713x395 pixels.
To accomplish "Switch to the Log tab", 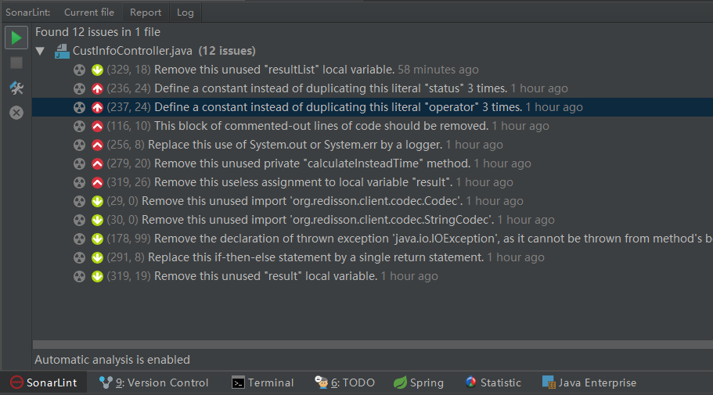I will (x=185, y=12).
